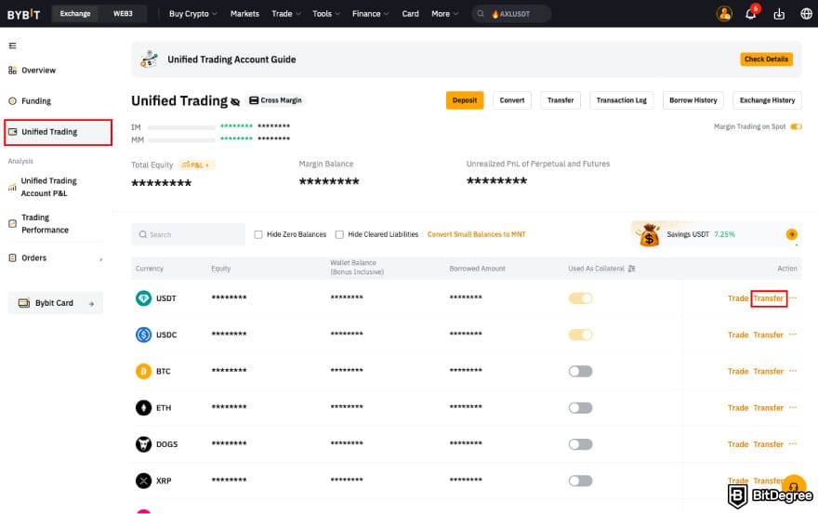The image size is (818, 514).
Task: Enable BTC used as collateral
Action: point(581,371)
